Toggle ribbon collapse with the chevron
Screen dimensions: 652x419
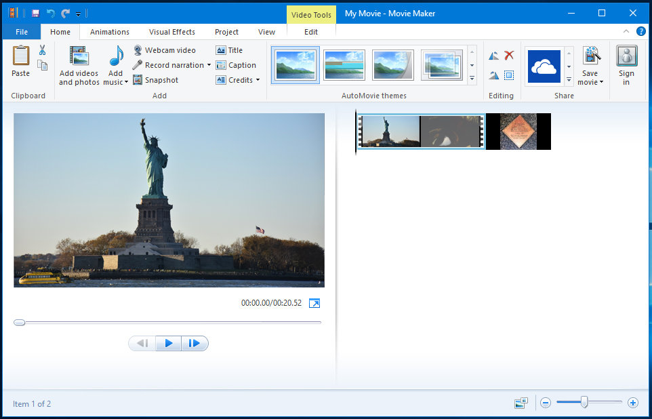click(626, 31)
